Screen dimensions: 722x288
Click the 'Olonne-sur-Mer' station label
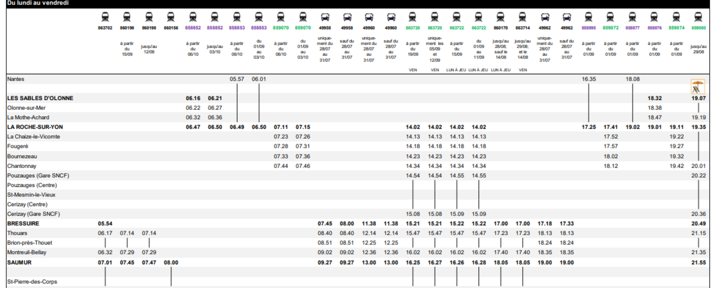tap(26, 108)
